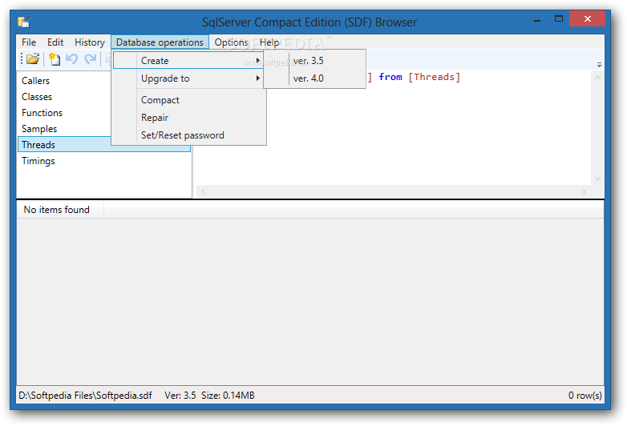Select the Samples table
Viewport: 627px width, 426px height.
pos(64,129)
